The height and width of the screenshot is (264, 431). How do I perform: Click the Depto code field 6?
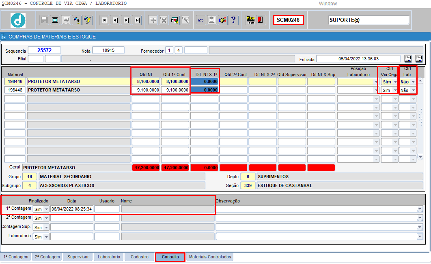[248, 177]
